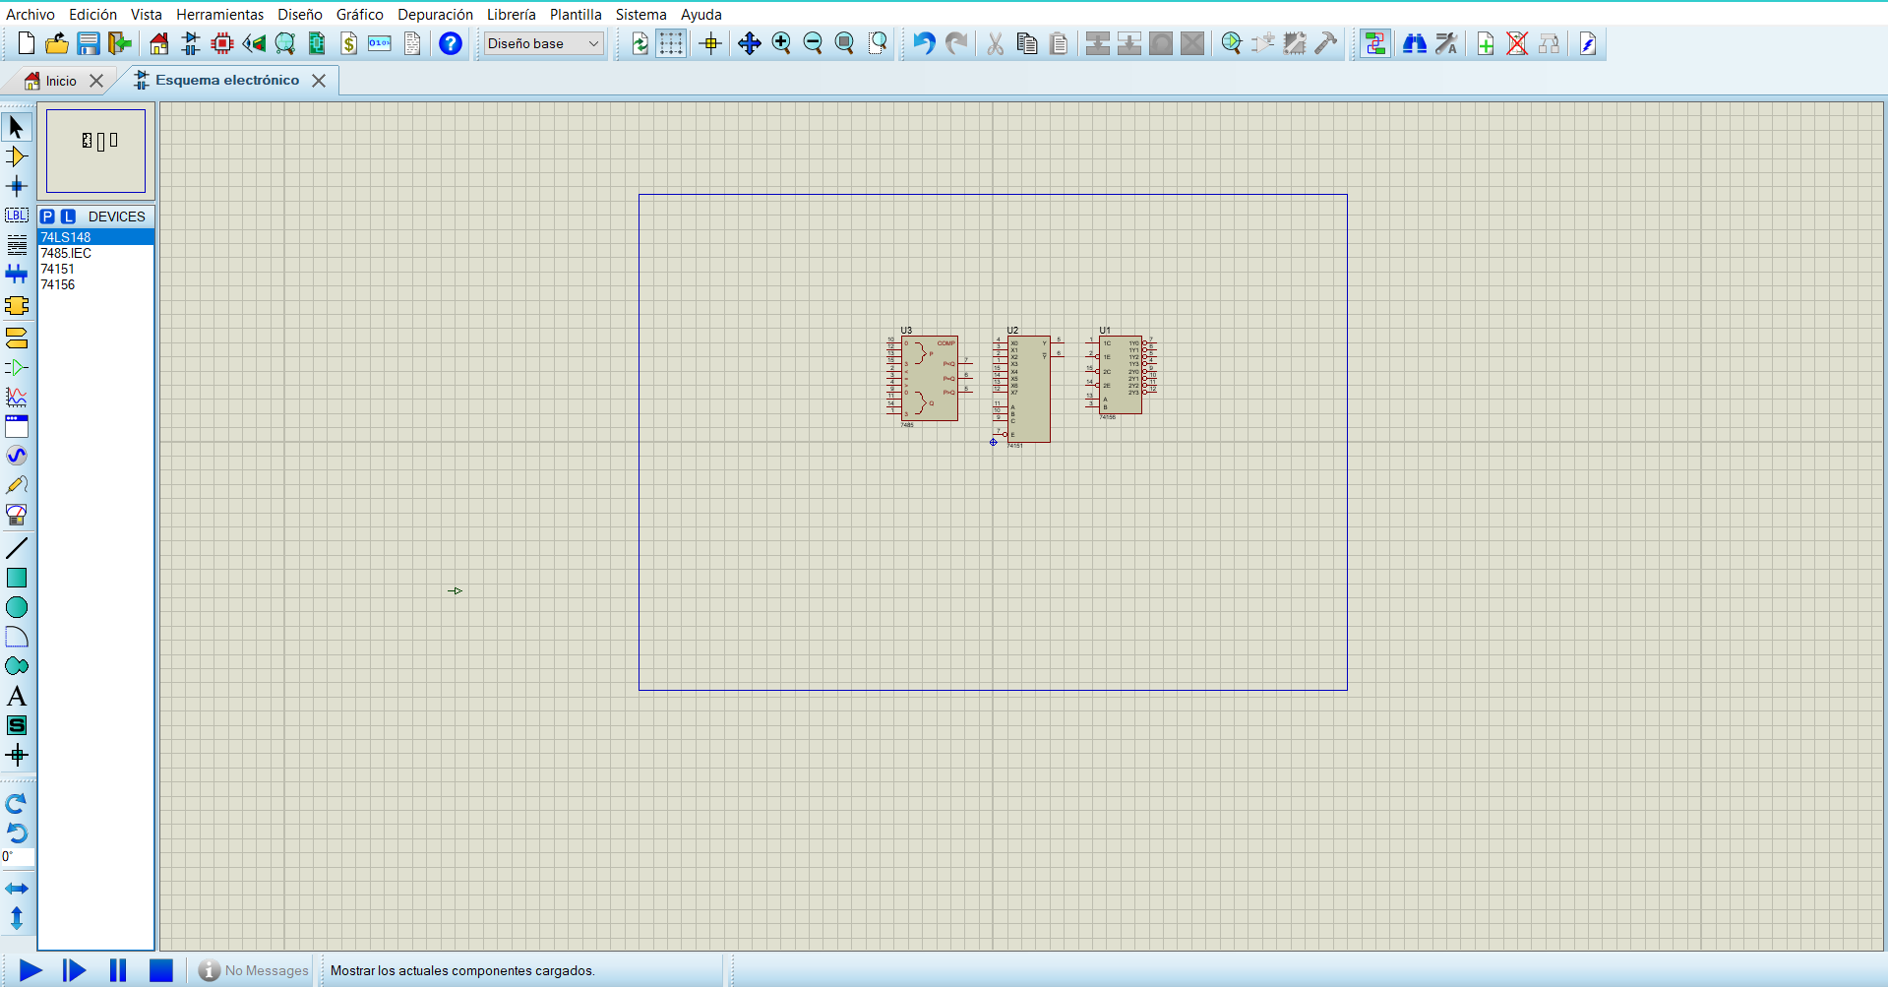The image size is (1889, 987).
Task: Toggle the grid display icon
Action: 671,43
